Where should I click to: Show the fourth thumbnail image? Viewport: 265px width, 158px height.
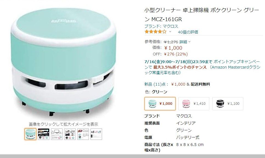tap(70, 134)
